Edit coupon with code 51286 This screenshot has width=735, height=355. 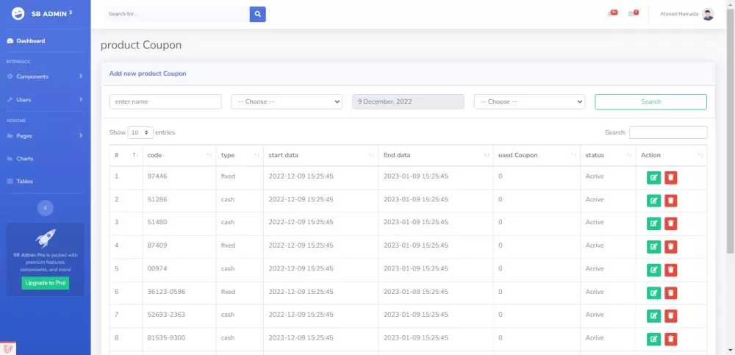pyautogui.click(x=653, y=201)
